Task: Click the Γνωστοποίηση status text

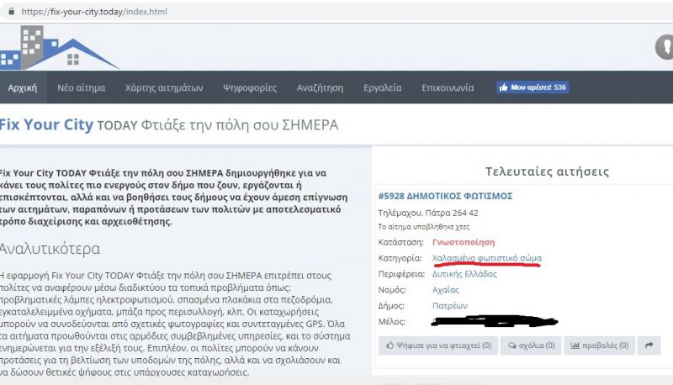Action: [464, 242]
